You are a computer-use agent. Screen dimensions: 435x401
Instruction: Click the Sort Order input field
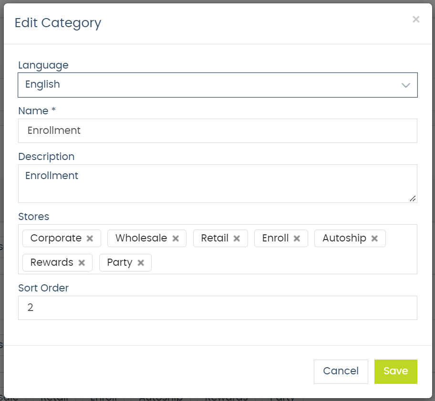pos(217,308)
